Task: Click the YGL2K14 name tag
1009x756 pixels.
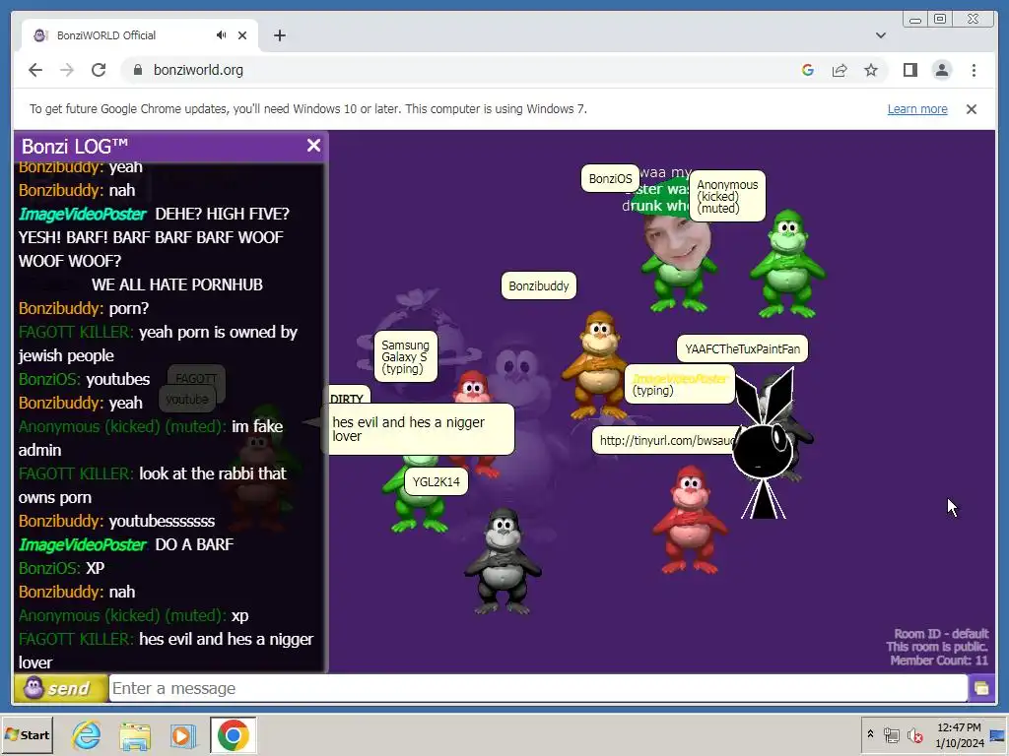Action: (436, 481)
